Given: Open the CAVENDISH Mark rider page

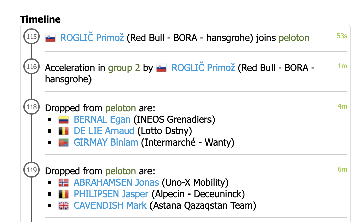Looking at the screenshot, I should tap(110, 205).
